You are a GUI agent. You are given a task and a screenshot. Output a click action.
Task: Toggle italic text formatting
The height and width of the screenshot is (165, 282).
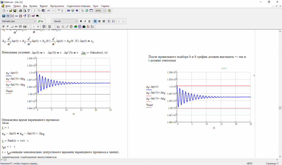click(85, 21)
